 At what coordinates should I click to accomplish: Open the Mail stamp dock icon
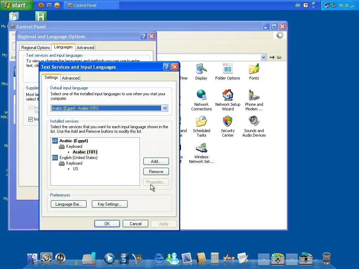[x=187, y=258]
